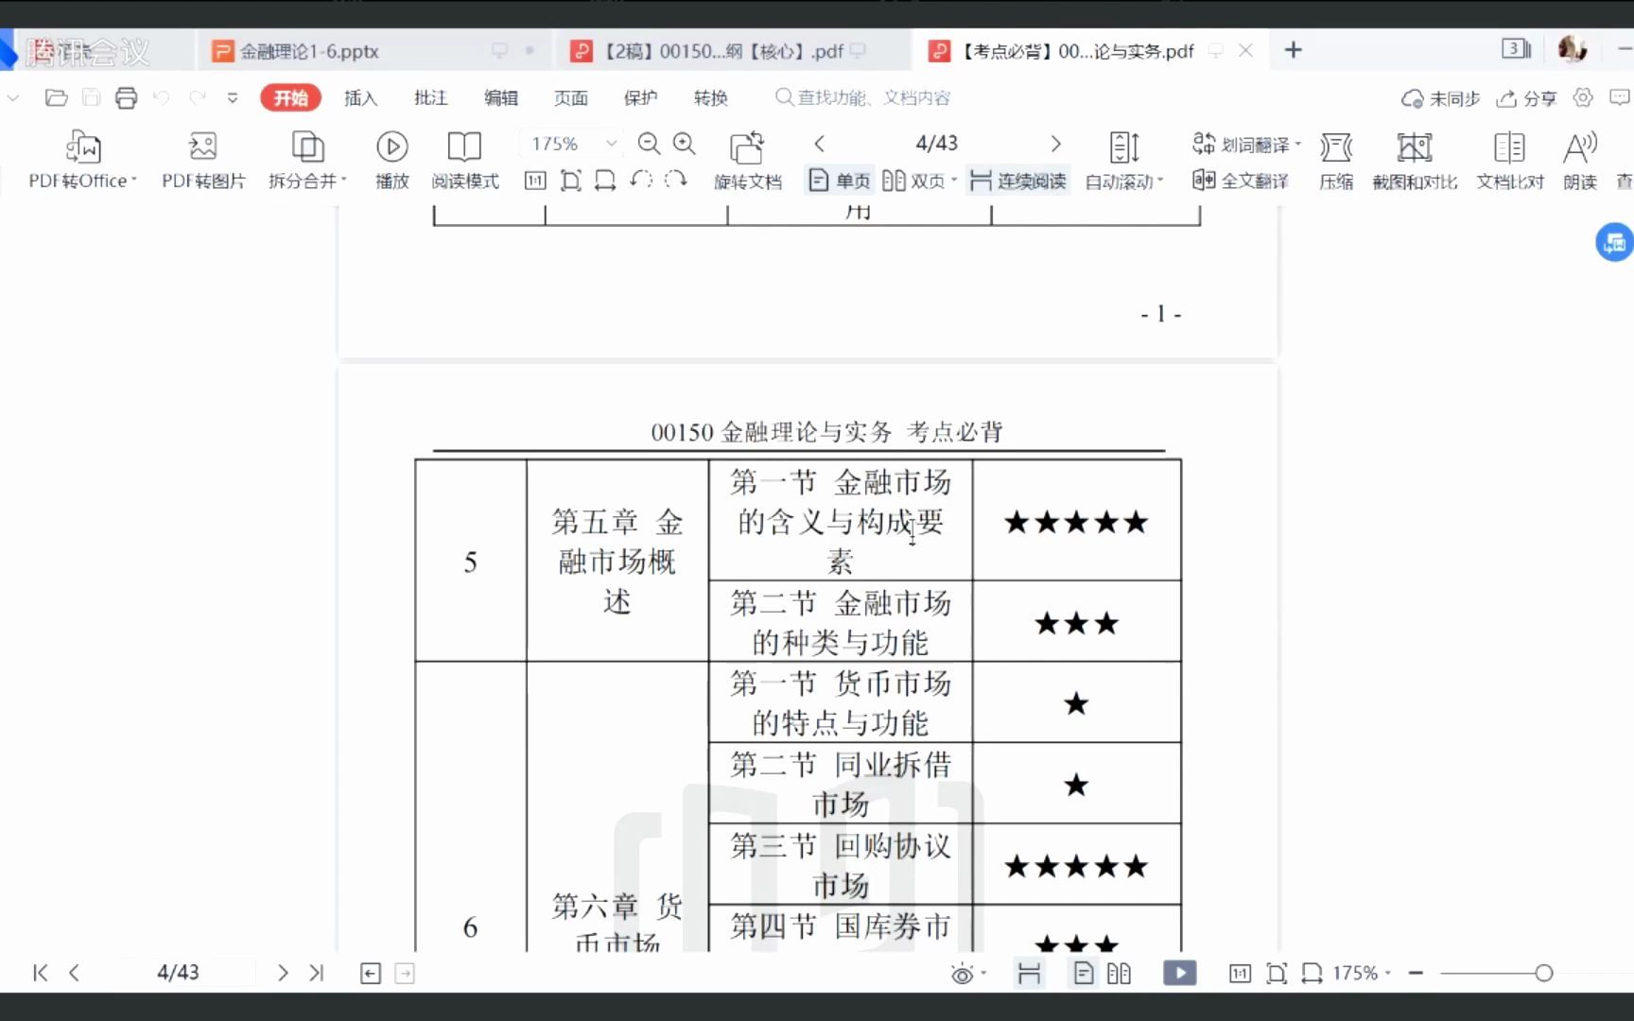Zoom out with the minus magnifier
Image resolution: width=1634 pixels, height=1021 pixels.
pos(649,144)
